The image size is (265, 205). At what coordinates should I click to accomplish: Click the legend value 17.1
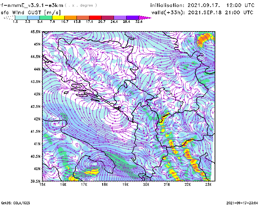tap(89, 22)
